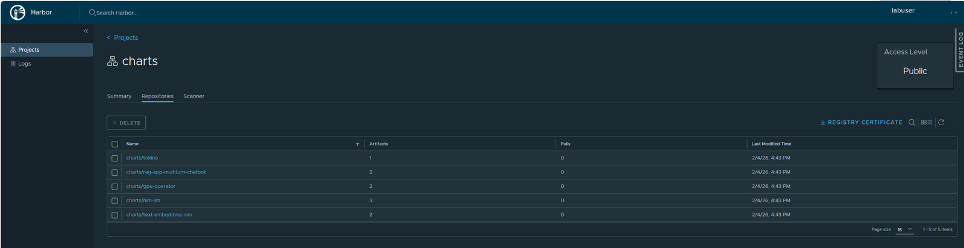Collapse the sidebar with the double-chevron icon
The height and width of the screenshot is (248, 964).
86,31
